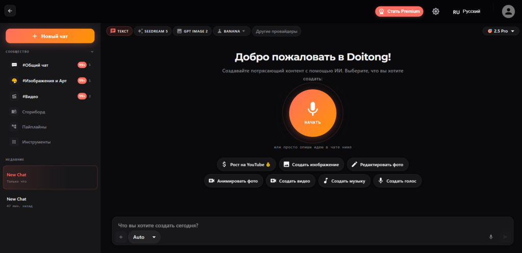522x253 pixels.
Task: Open the user profile avatar
Action: [508, 11]
